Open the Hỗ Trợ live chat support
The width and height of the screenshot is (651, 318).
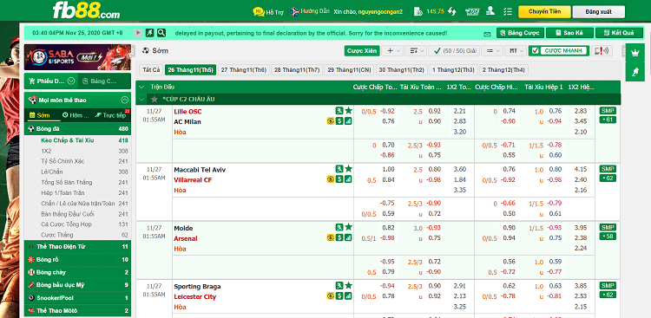point(268,11)
